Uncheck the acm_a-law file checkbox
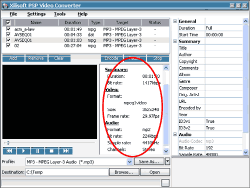Screen dimensions: 250x188 click(8, 29)
